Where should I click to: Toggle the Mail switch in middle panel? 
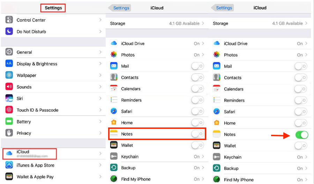(197, 66)
